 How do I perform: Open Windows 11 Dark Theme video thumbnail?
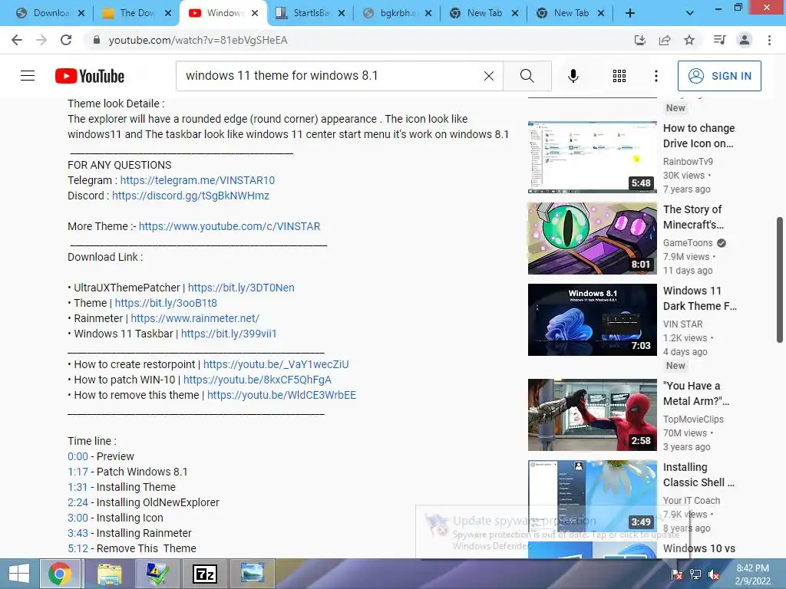[x=592, y=320]
